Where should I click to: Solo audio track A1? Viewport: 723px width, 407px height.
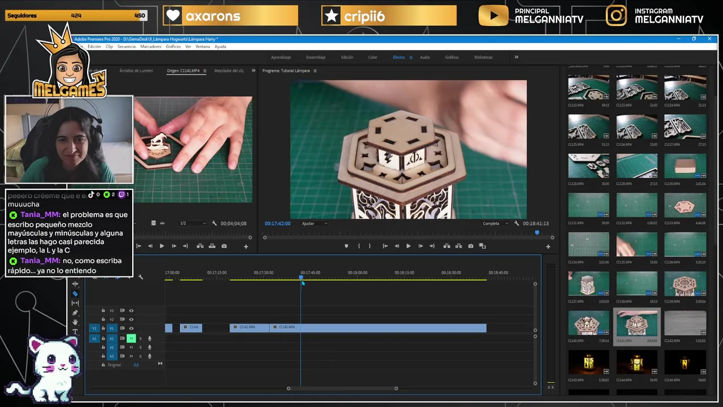point(141,339)
